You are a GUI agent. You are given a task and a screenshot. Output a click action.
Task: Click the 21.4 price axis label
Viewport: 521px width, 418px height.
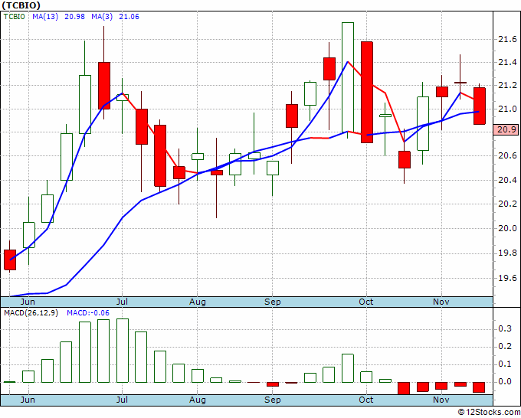[507, 63]
